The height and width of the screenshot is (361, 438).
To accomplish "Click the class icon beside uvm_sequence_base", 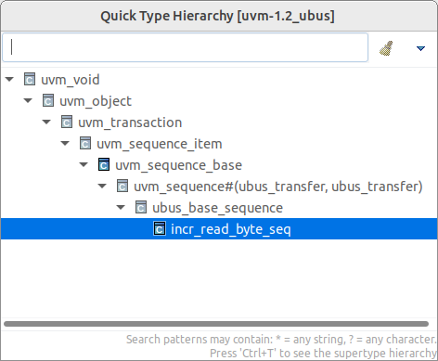I will pos(104,164).
